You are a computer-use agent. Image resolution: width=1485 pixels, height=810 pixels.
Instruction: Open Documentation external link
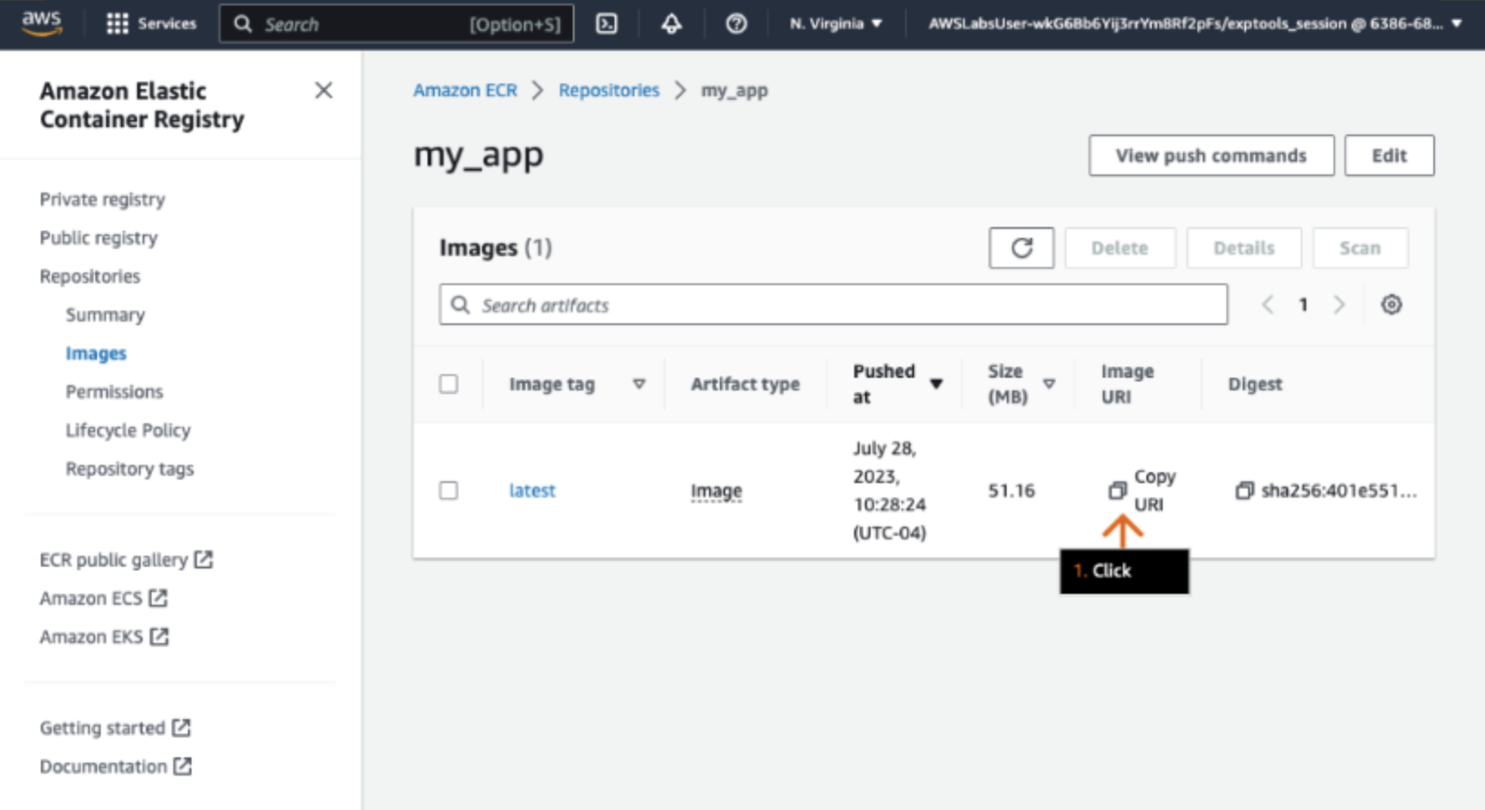tap(115, 766)
